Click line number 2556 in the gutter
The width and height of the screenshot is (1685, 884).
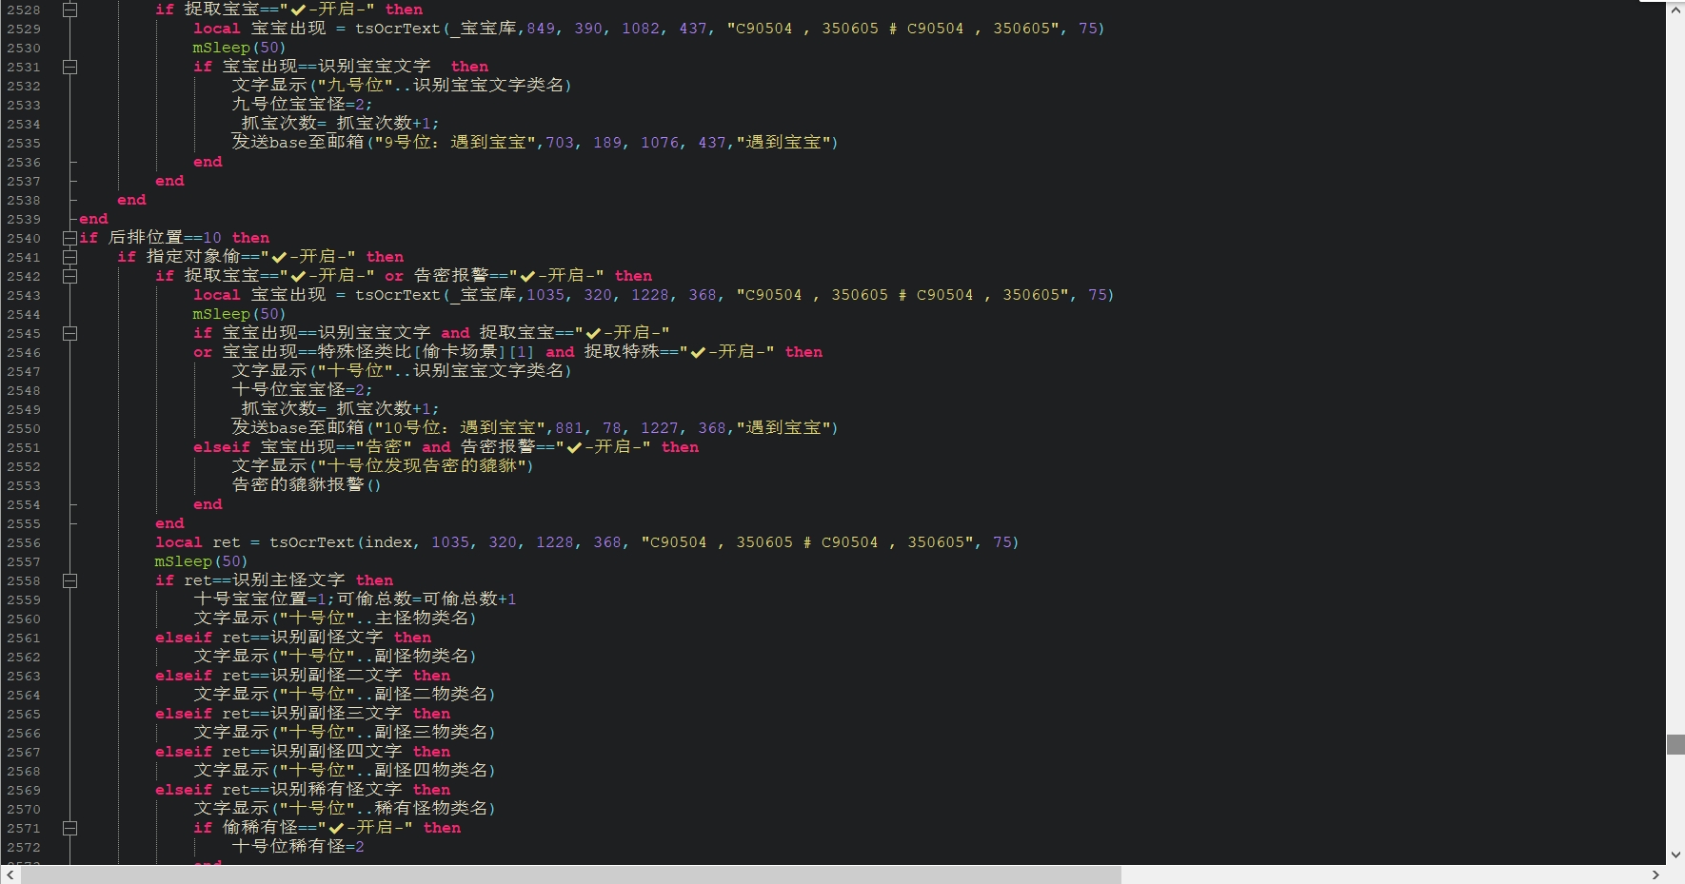(x=24, y=542)
